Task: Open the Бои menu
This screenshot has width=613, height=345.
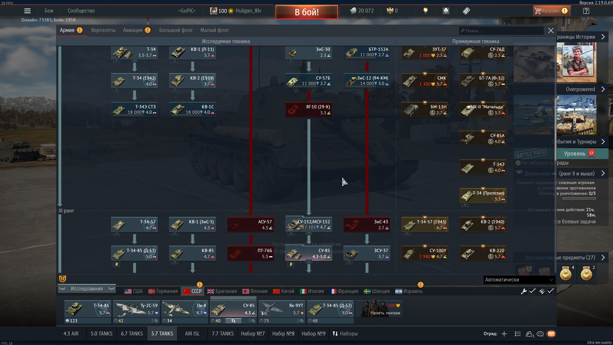Action: point(49,11)
